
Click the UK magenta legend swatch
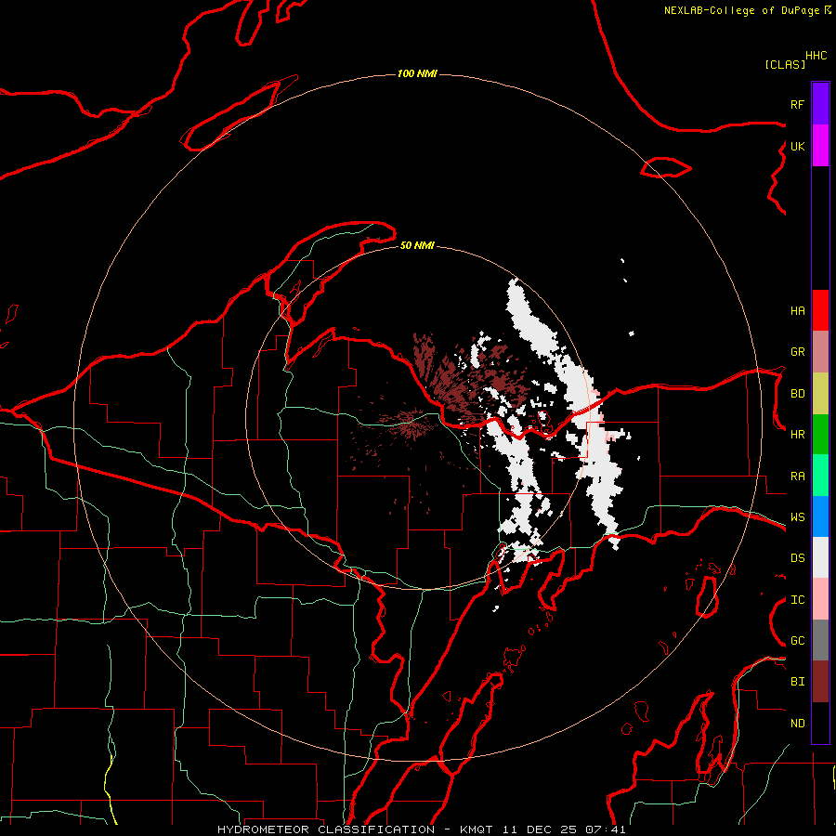point(820,146)
